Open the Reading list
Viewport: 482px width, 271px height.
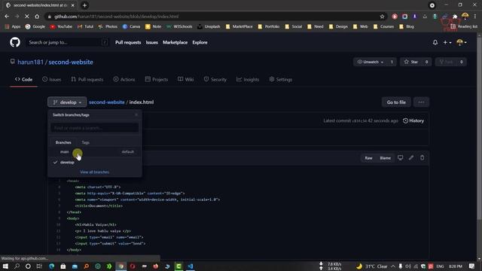coord(464,27)
